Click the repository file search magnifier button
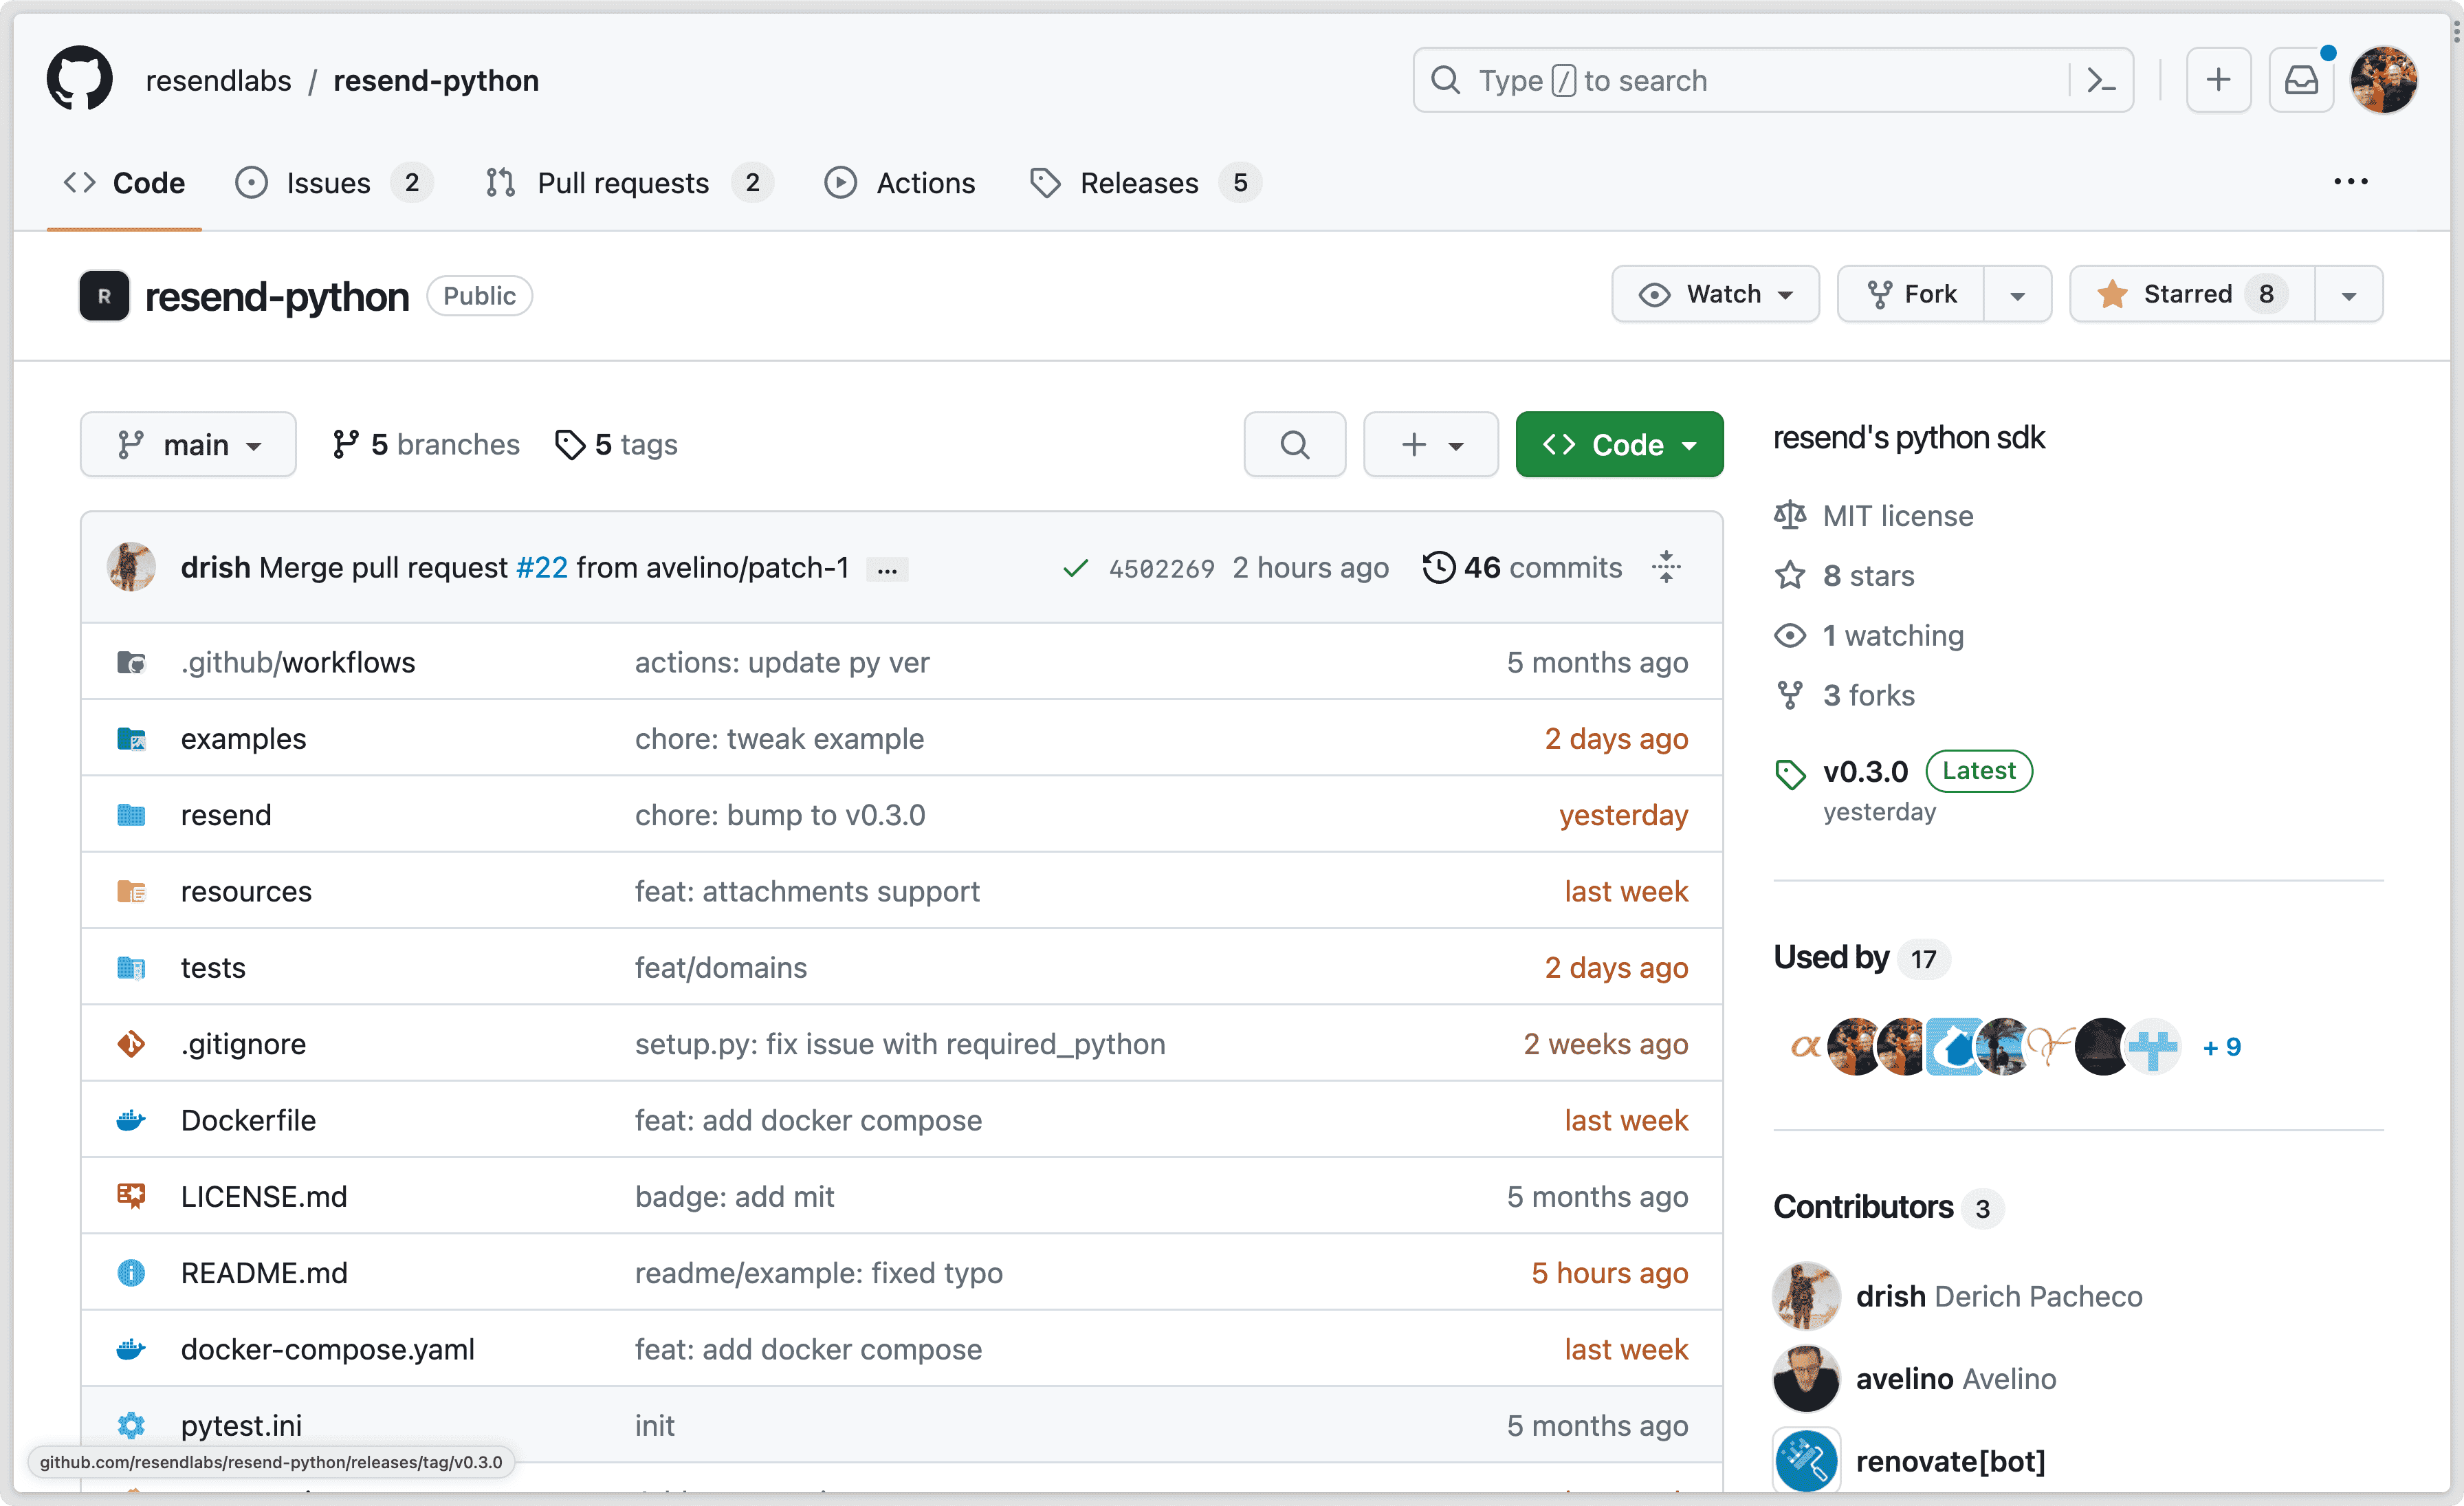 tap(1294, 444)
